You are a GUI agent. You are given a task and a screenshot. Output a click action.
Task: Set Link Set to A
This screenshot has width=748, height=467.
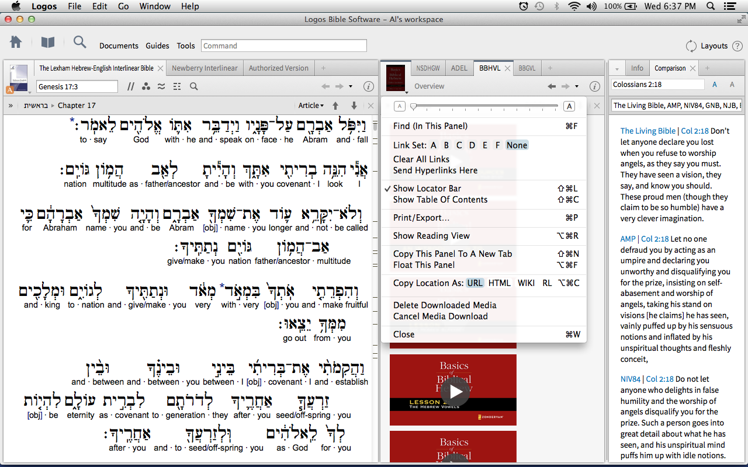[x=433, y=145]
